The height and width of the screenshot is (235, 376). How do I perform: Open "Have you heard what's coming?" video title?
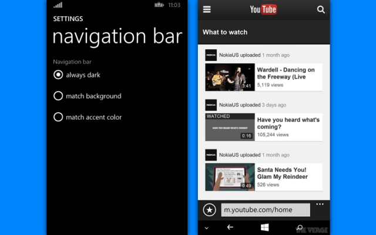(288, 123)
